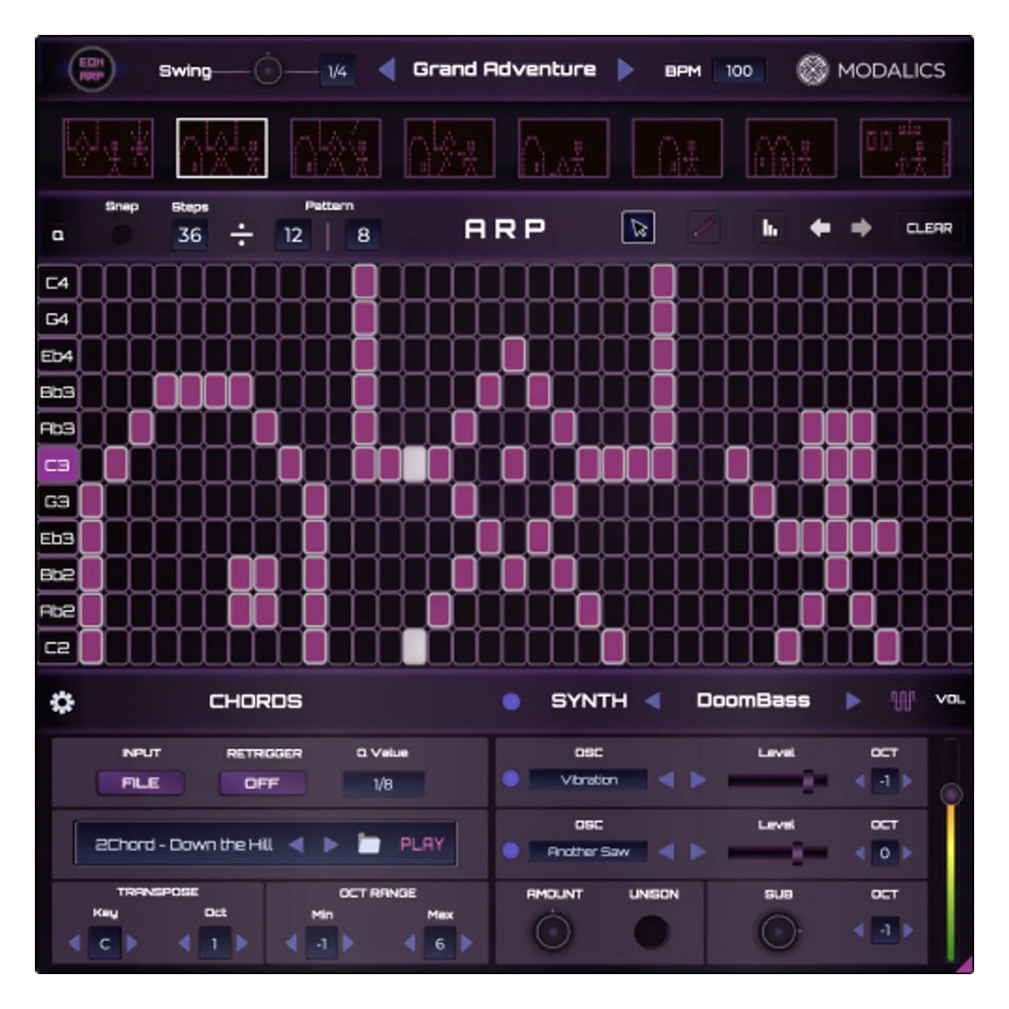Toggle the highlighted C3 note cell

(x=415, y=465)
